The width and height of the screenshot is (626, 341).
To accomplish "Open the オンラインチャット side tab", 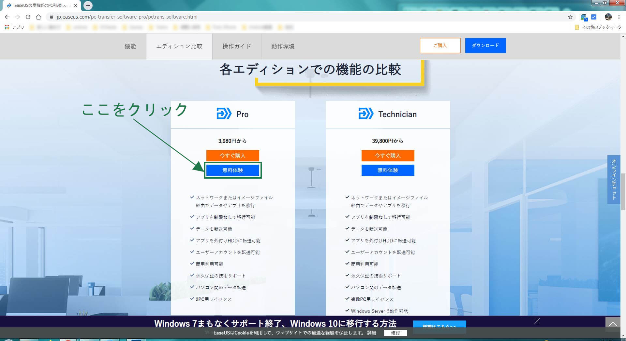I will pyautogui.click(x=614, y=179).
